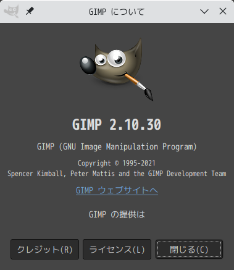Screen dimensions: 234x270
Task: Click the GIMP の提供は text
Action: 117,214
